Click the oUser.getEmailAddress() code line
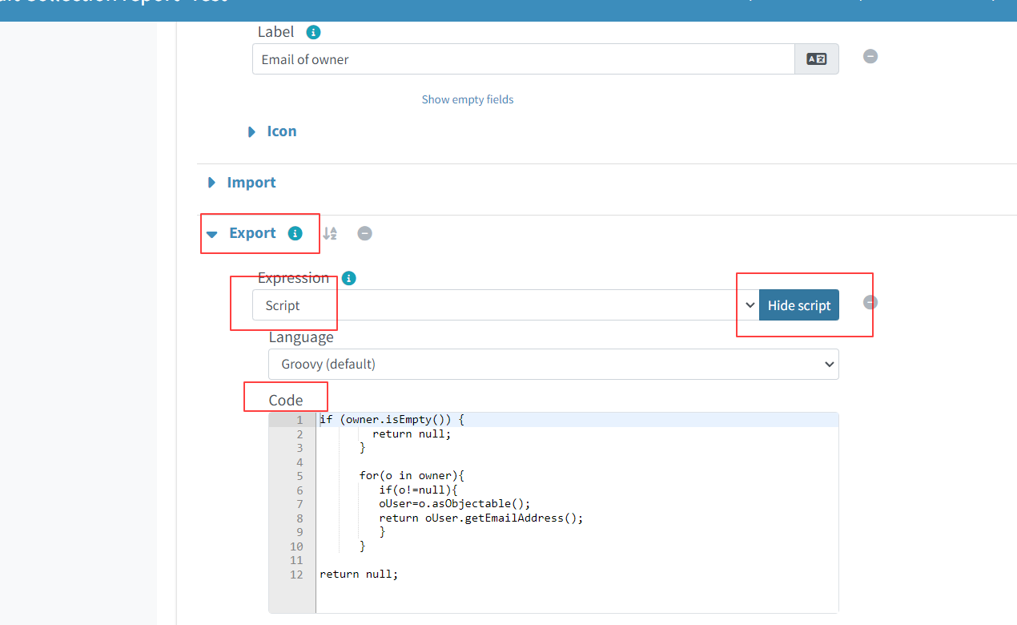Screen dimensions: 1017x625 (480, 518)
